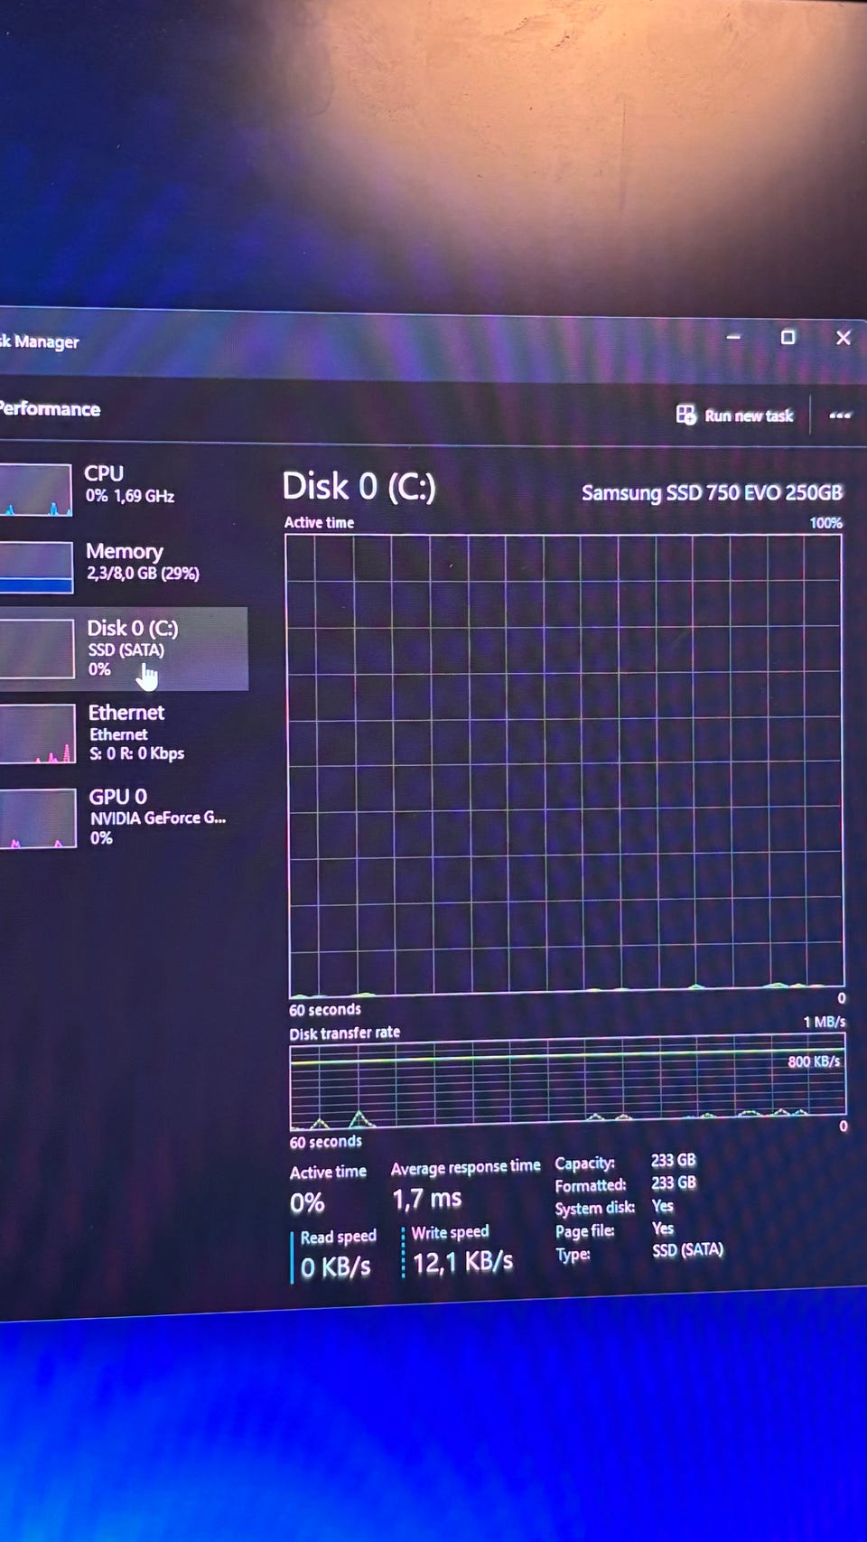Click the Formatted 233 GB value
The width and height of the screenshot is (867, 1542).
(x=674, y=1182)
